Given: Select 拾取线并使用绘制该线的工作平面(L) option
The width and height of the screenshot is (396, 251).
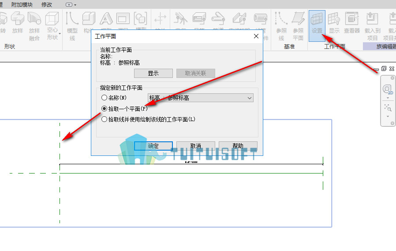Looking at the screenshot, I should tap(148, 119).
